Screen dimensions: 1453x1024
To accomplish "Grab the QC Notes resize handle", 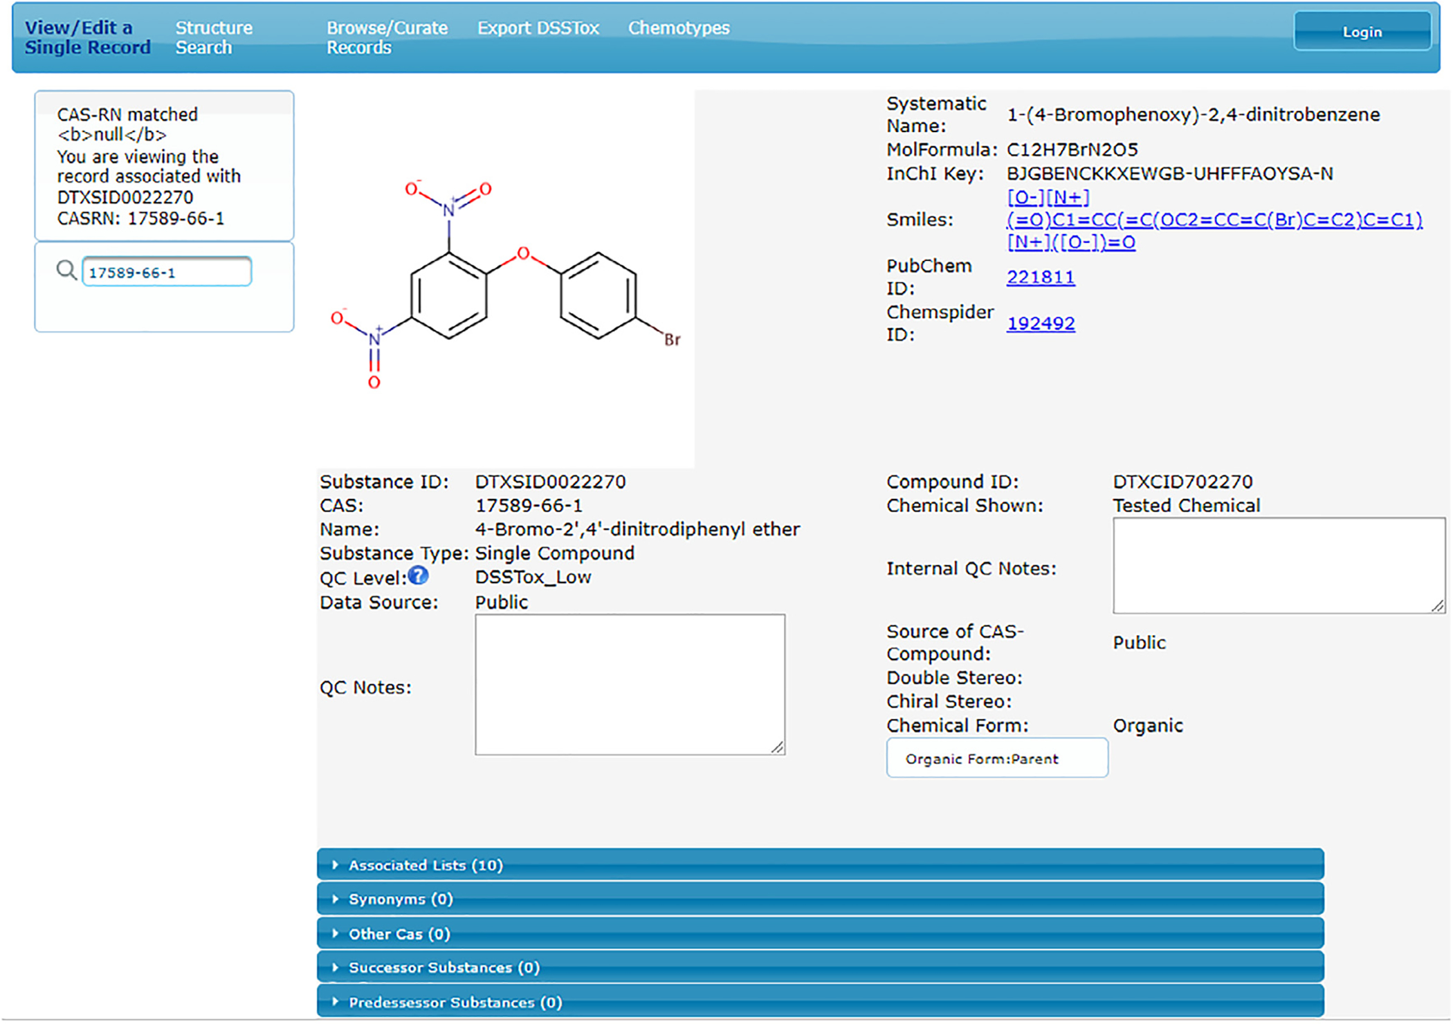I will coord(778,747).
